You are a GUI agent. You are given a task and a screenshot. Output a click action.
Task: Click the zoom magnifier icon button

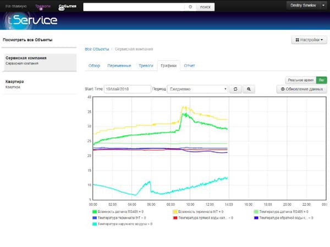click(x=249, y=89)
